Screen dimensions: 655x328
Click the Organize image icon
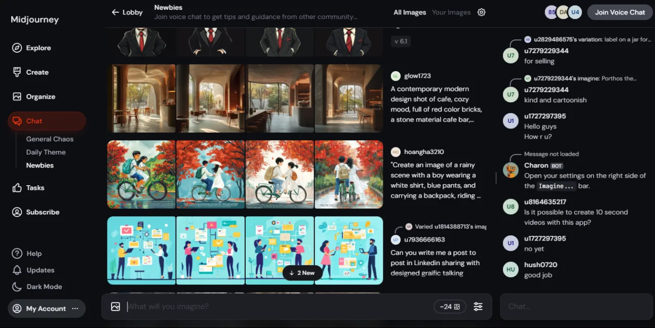[x=17, y=96]
